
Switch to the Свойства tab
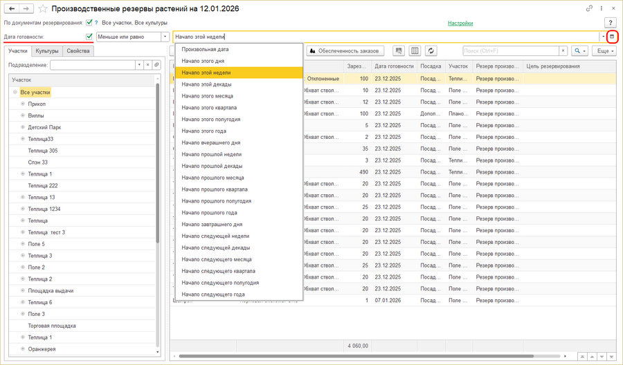(x=78, y=51)
